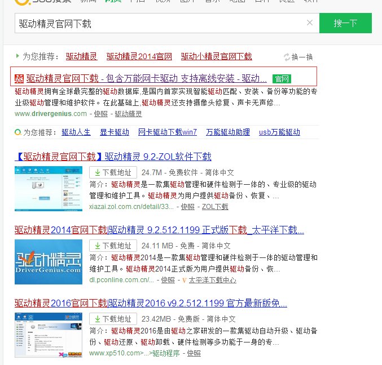Click the www.drivergenius.com URL text
This screenshot has width=382, height=365.
click(x=51, y=114)
